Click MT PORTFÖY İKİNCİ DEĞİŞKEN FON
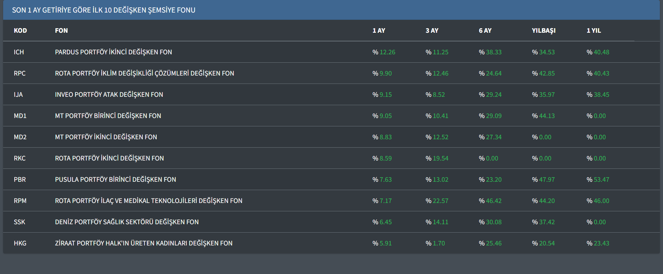 pyautogui.click(x=106, y=137)
